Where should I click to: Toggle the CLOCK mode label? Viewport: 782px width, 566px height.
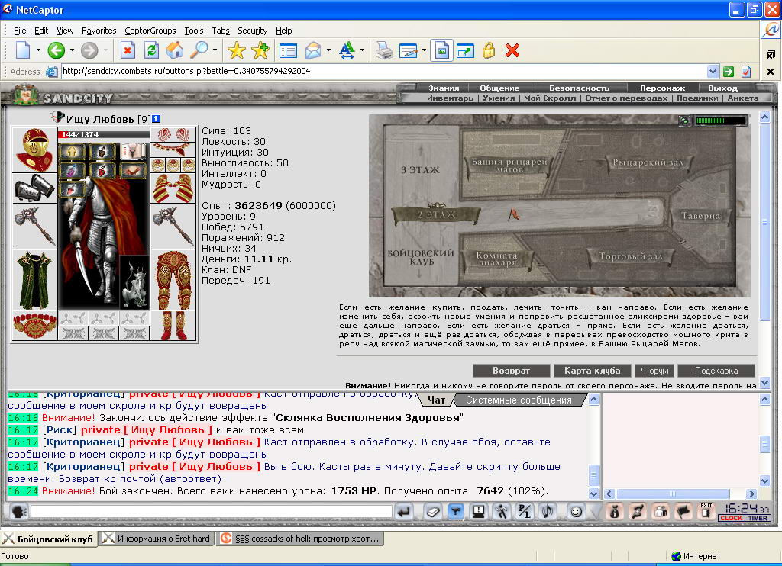[731, 518]
